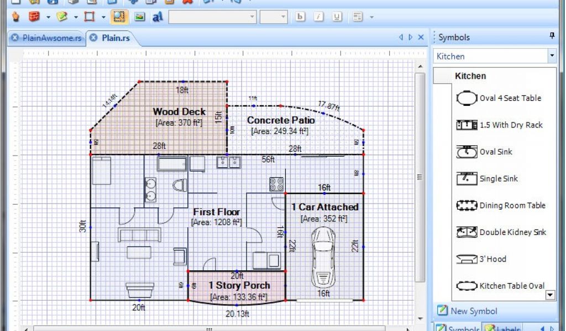The width and height of the screenshot is (566, 331).
Task: Toggle bold text formatting
Action: click(300, 17)
